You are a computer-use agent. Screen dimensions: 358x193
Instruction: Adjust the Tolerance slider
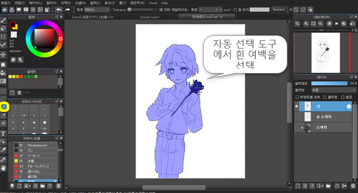pyautogui.click(x=140, y=10)
